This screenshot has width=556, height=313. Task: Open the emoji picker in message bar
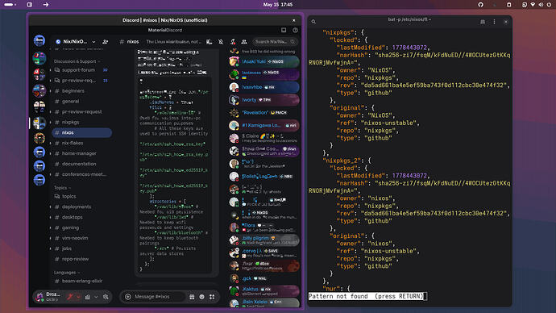pyautogui.click(x=201, y=297)
